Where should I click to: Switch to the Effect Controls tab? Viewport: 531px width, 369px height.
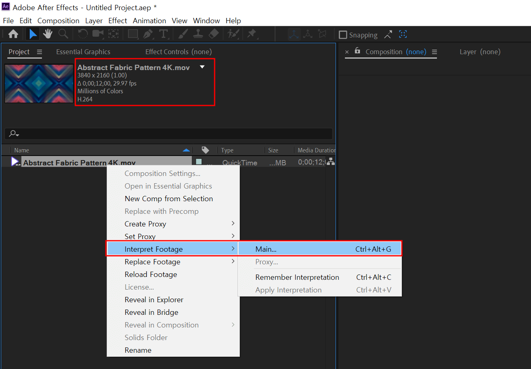click(x=178, y=52)
